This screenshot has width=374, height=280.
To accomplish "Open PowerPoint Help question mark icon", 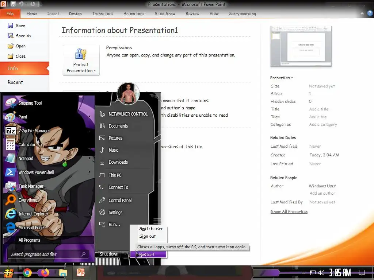I will pos(370,13).
